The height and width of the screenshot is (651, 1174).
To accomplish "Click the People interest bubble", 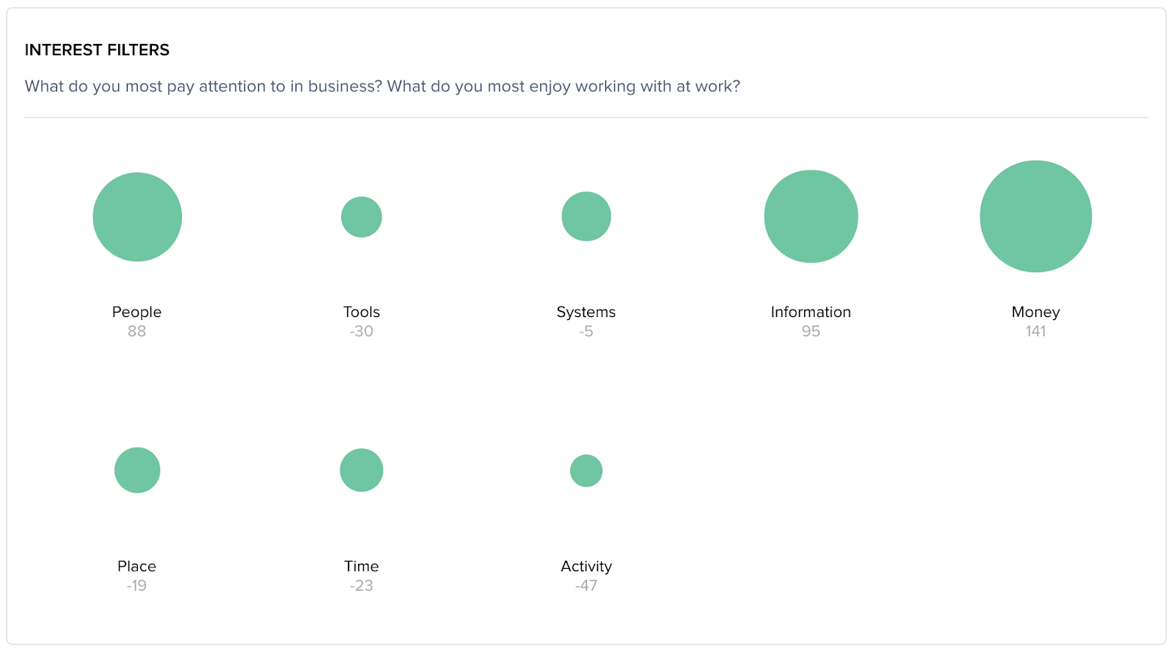I will point(137,217).
